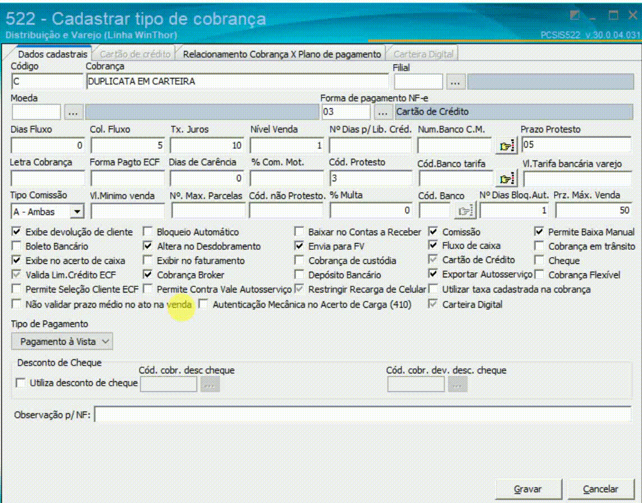Click the Forma de pagamento NF-e code field
Image resolution: width=642 pixels, height=503 pixels.
pos(346,112)
